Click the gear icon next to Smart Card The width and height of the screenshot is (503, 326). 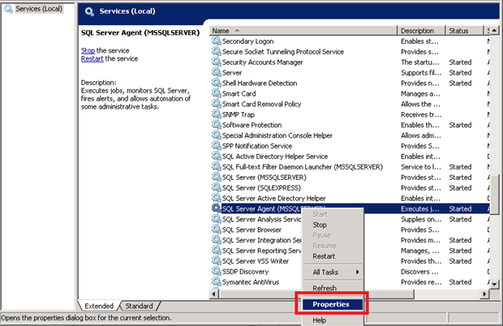pos(217,93)
